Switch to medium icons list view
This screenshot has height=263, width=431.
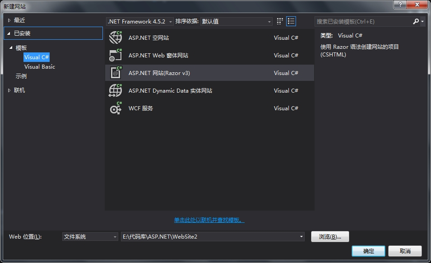pyautogui.click(x=291, y=21)
